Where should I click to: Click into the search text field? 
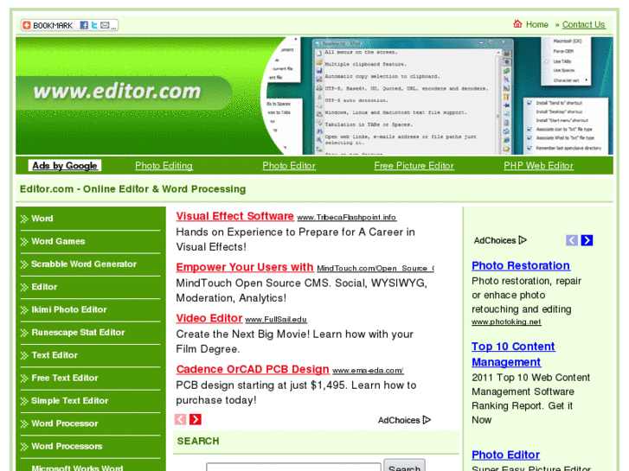click(293, 468)
